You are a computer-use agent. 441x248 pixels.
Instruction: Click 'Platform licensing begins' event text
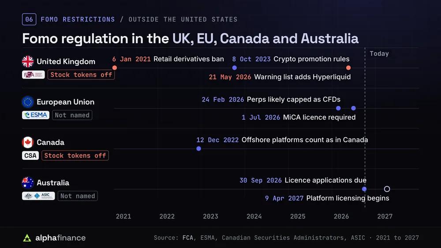point(348,198)
